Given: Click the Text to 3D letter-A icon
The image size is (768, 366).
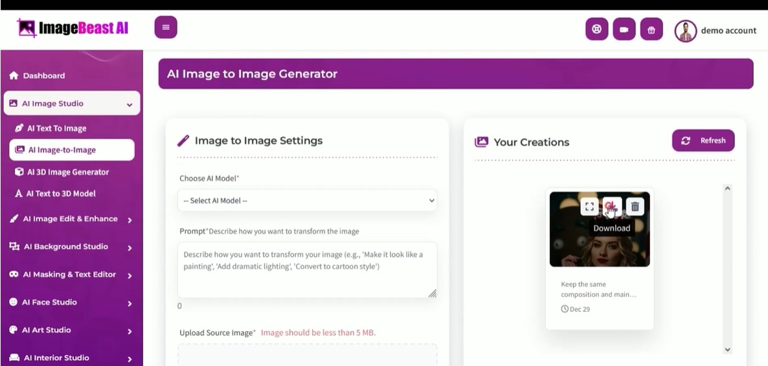Looking at the screenshot, I should click(x=19, y=194).
